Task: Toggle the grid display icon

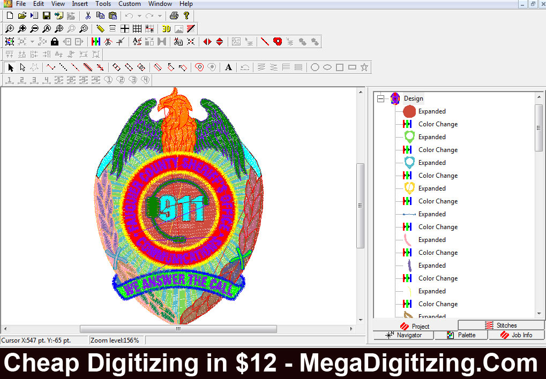Action: click(137, 29)
